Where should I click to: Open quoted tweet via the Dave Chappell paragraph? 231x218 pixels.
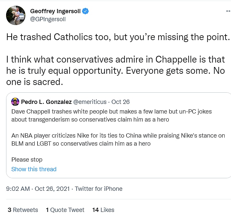click(111, 115)
